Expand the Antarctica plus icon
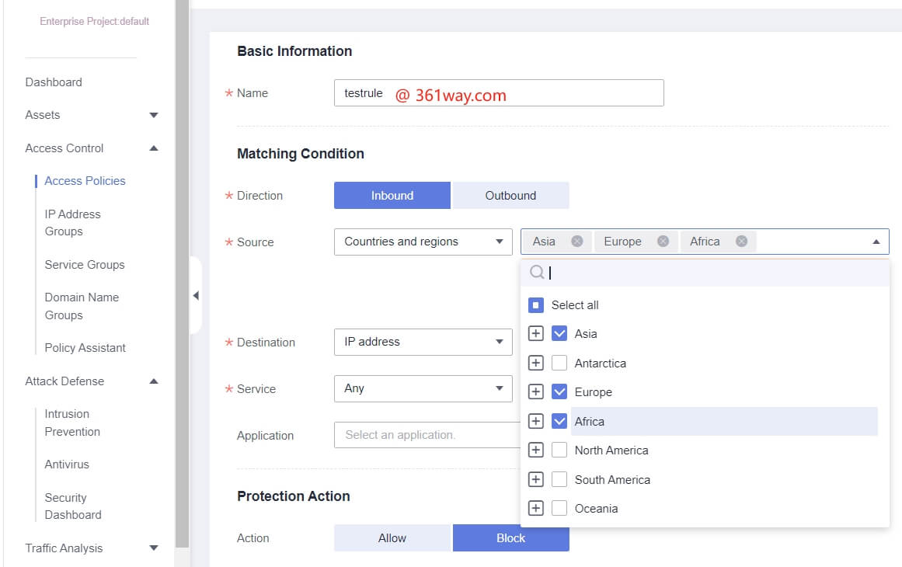This screenshot has height=567, width=902. tap(535, 363)
